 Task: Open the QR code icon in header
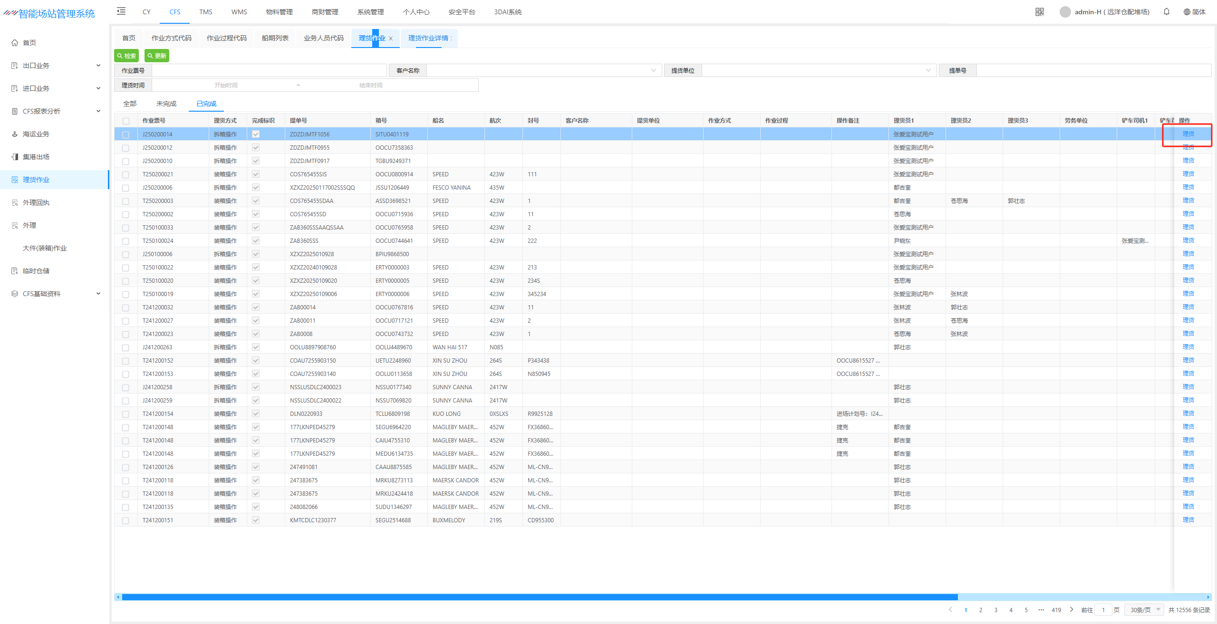(1040, 12)
